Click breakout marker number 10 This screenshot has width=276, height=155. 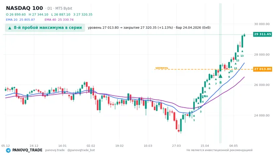point(231,71)
